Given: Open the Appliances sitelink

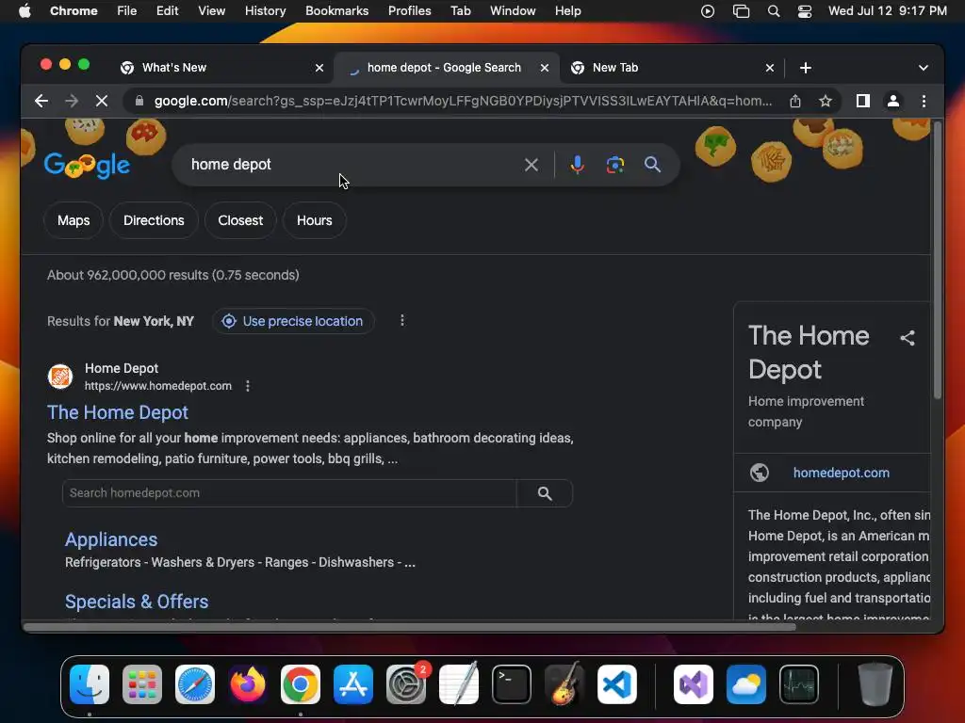Looking at the screenshot, I should 111,539.
